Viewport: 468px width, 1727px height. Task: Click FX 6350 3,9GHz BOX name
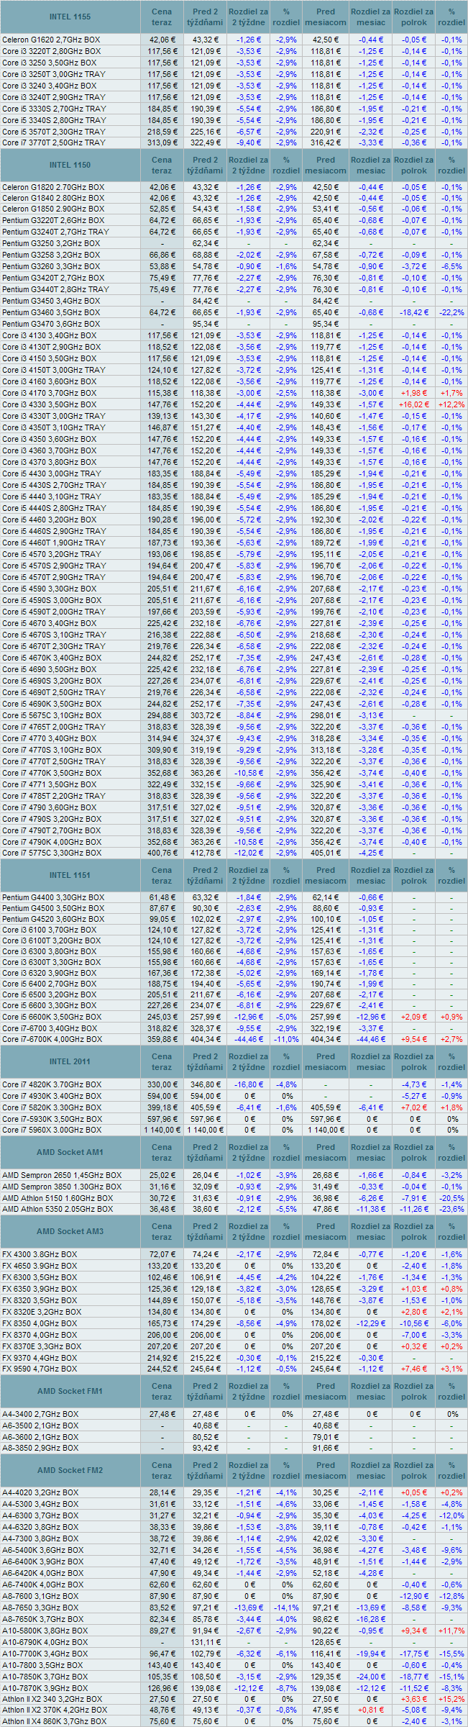40,1289
